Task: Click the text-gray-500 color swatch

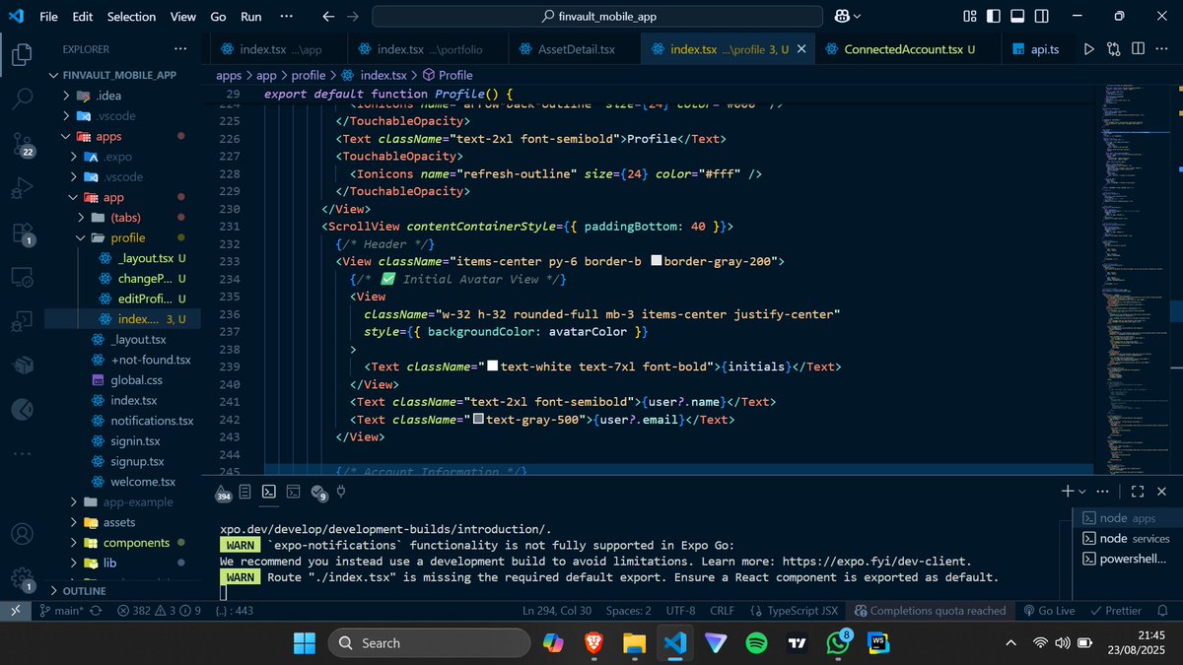Action: point(477,420)
